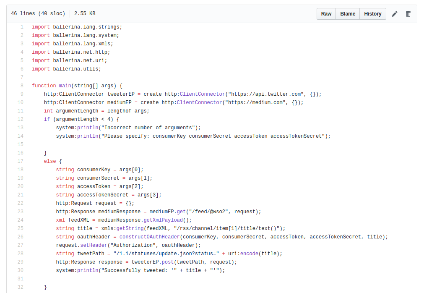Select line number 3
The width and height of the screenshot is (424, 293).
pos(21,43)
